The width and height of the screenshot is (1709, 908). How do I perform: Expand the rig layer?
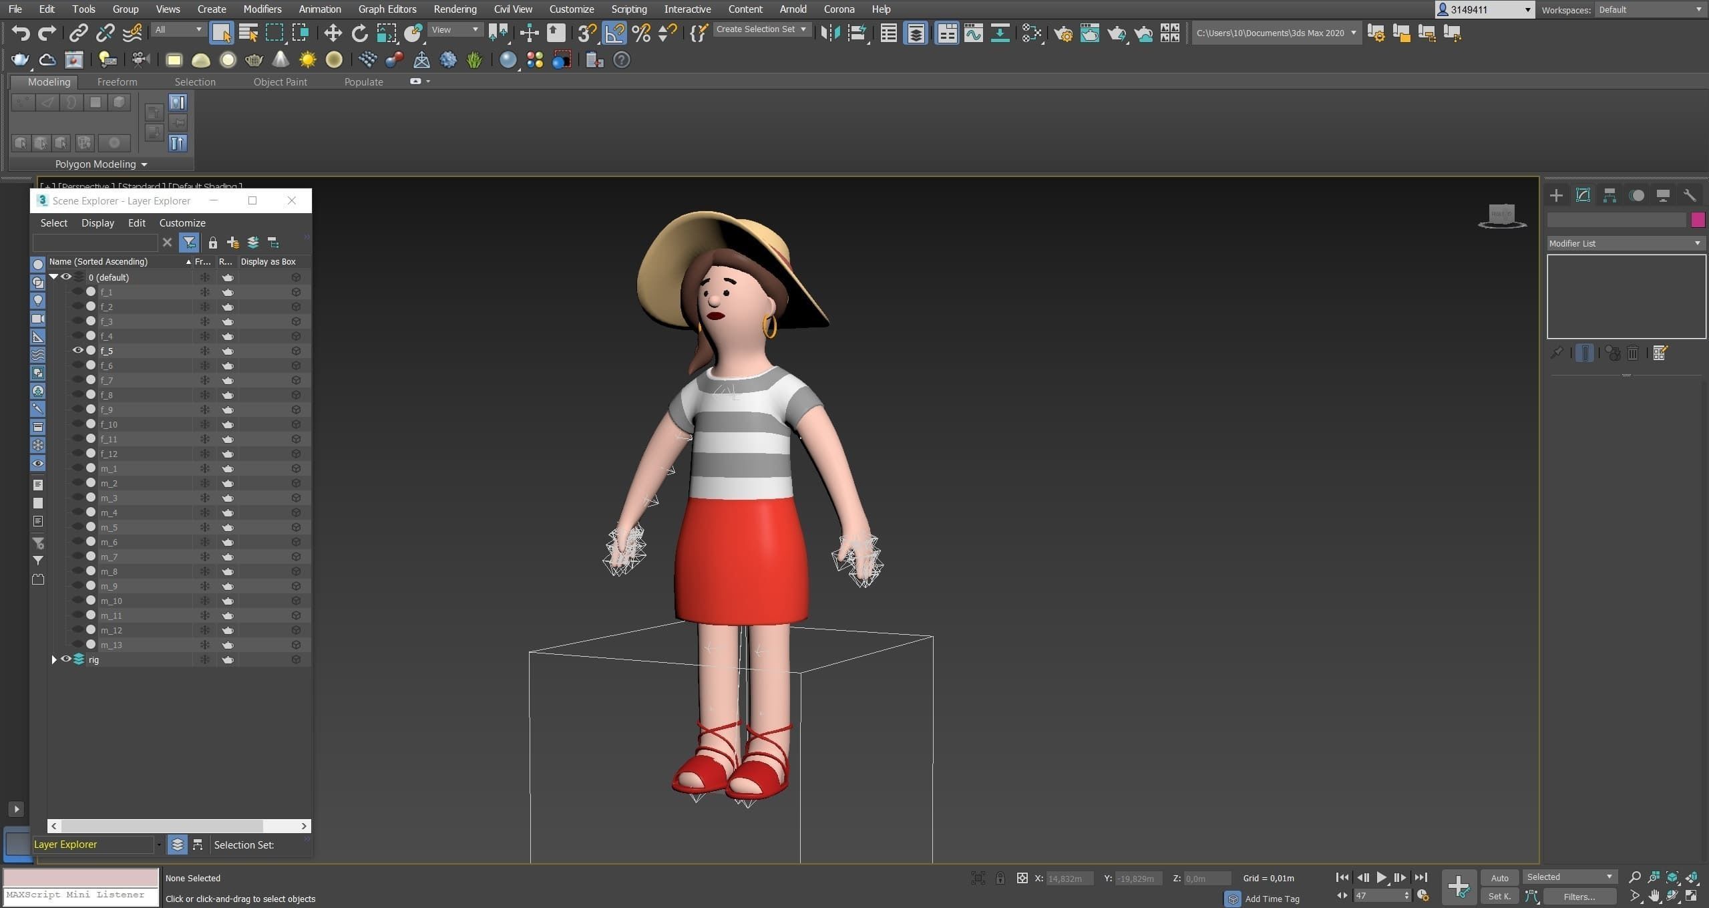click(54, 659)
